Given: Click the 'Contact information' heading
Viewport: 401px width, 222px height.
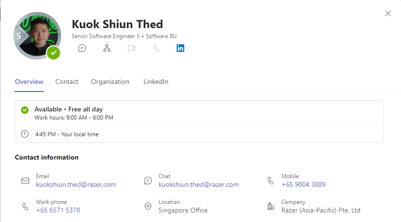Looking at the screenshot, I should pos(47,157).
